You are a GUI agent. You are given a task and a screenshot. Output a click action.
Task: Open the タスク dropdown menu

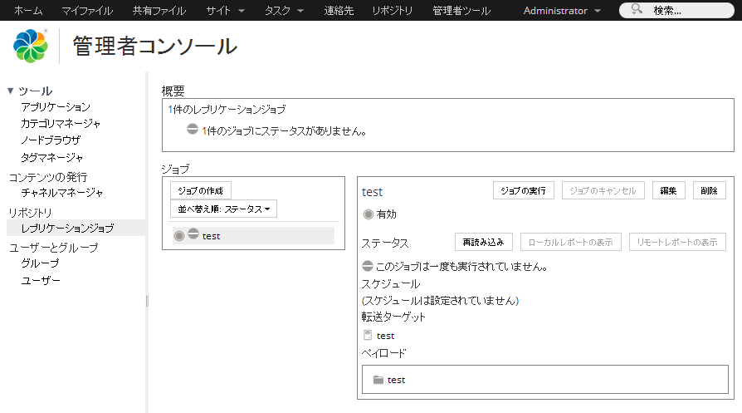(x=284, y=11)
